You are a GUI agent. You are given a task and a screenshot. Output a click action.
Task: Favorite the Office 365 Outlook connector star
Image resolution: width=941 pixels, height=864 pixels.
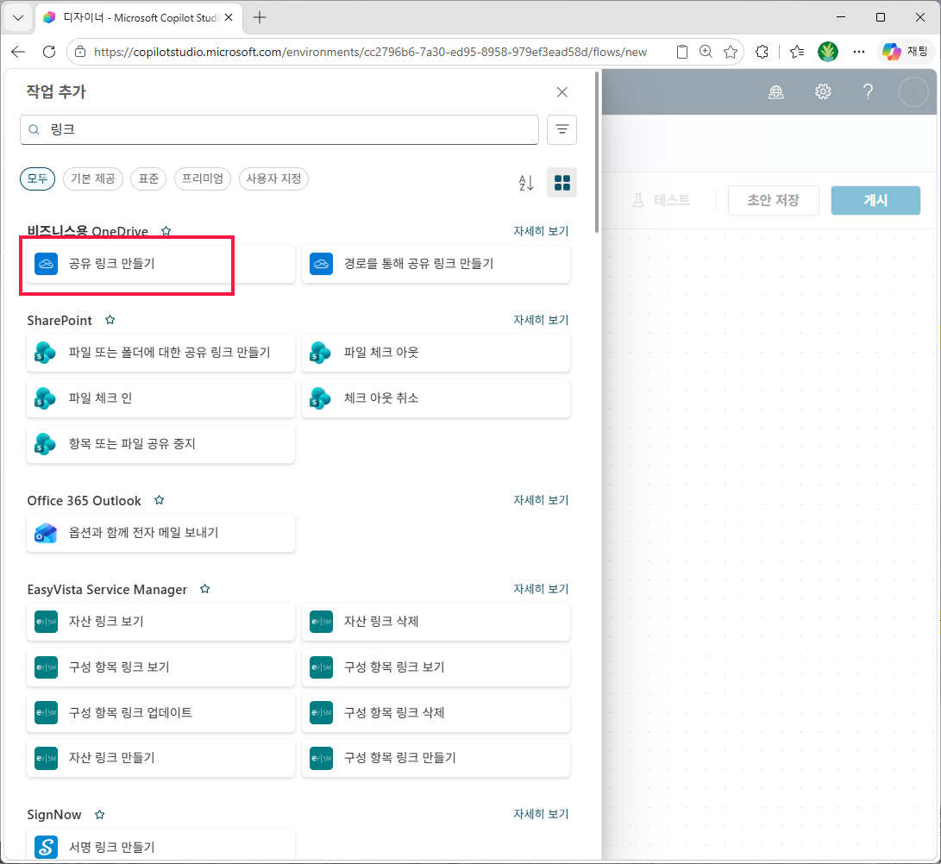pos(159,500)
